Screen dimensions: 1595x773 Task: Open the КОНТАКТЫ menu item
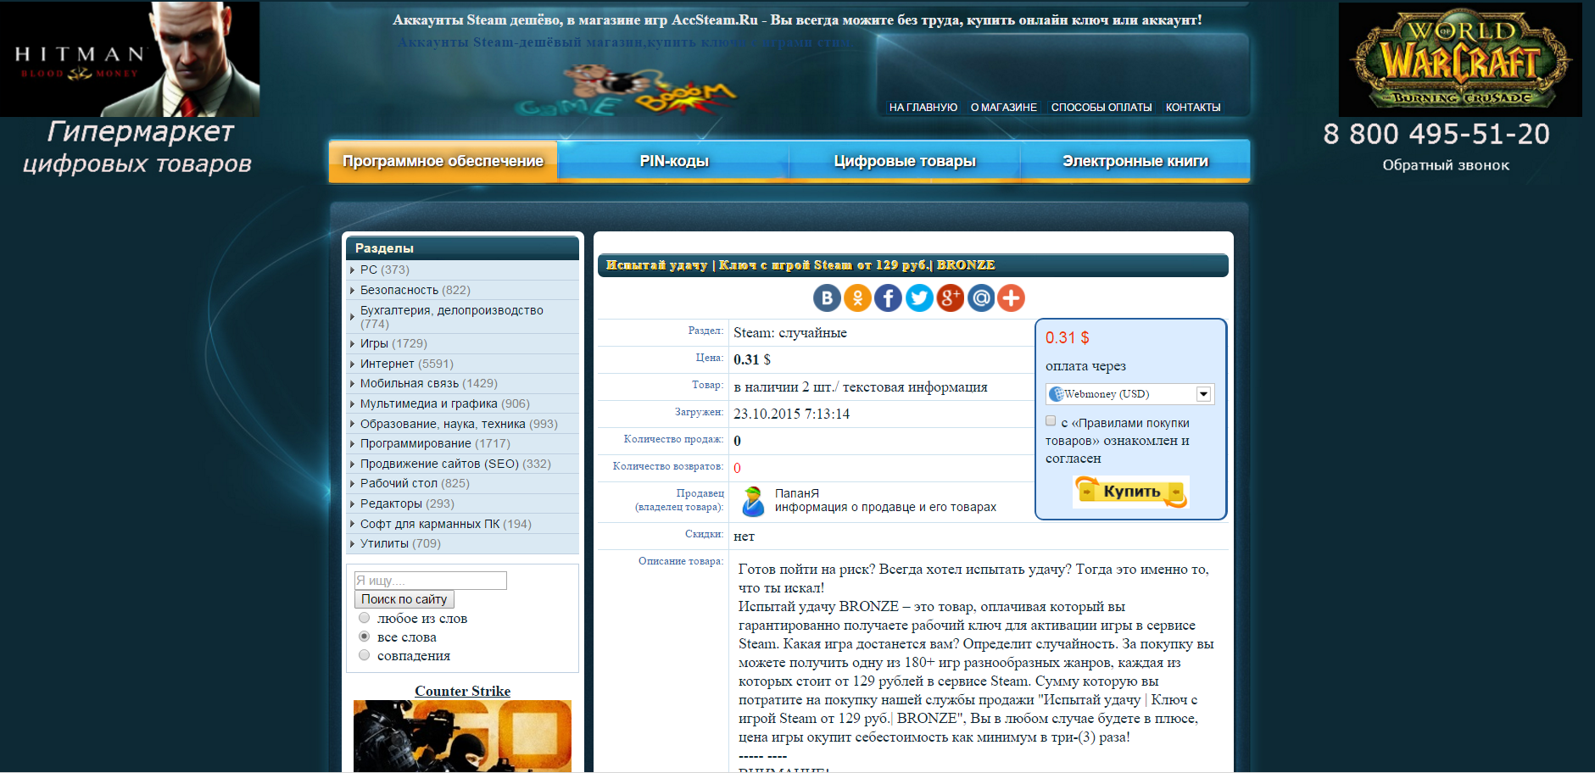tap(1193, 108)
